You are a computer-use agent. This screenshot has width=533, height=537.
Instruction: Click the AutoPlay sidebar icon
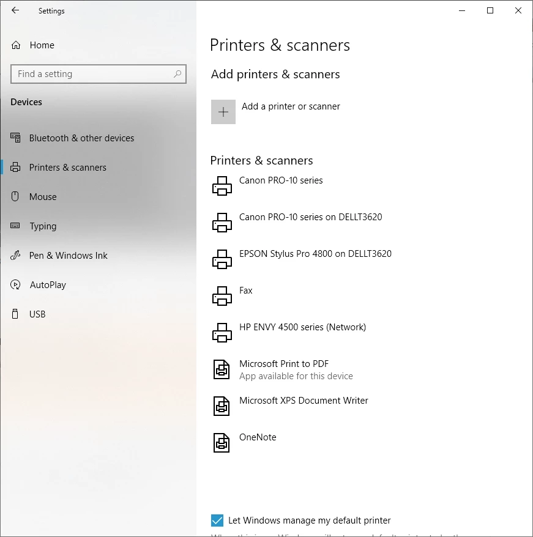pos(15,284)
